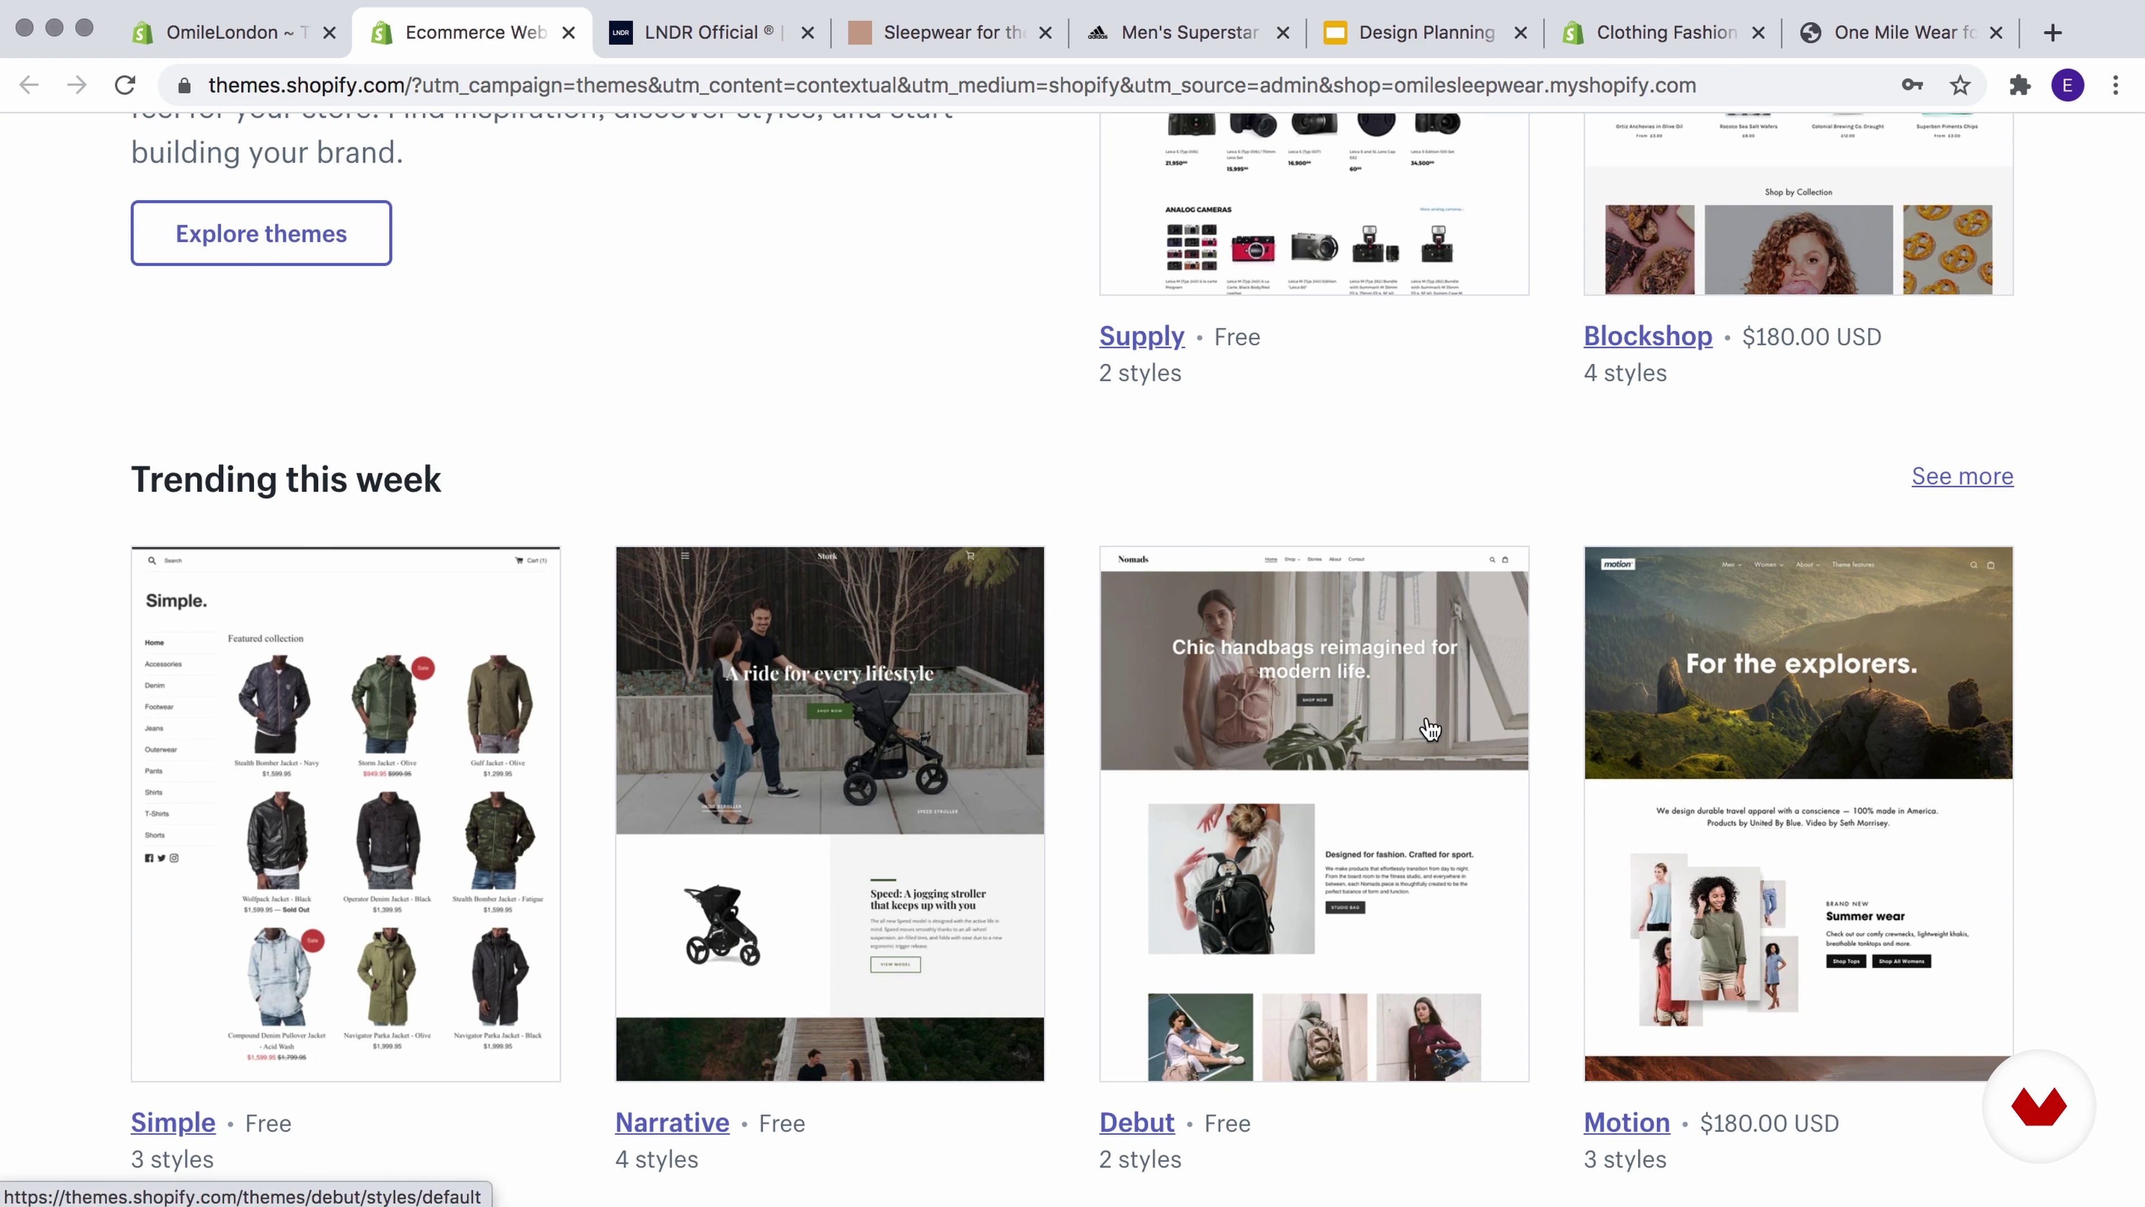2145x1207 pixels.
Task: Open the browser extensions puzzle icon
Action: pos(2019,85)
